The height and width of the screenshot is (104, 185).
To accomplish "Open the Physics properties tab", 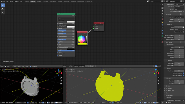I will tap(162, 31).
